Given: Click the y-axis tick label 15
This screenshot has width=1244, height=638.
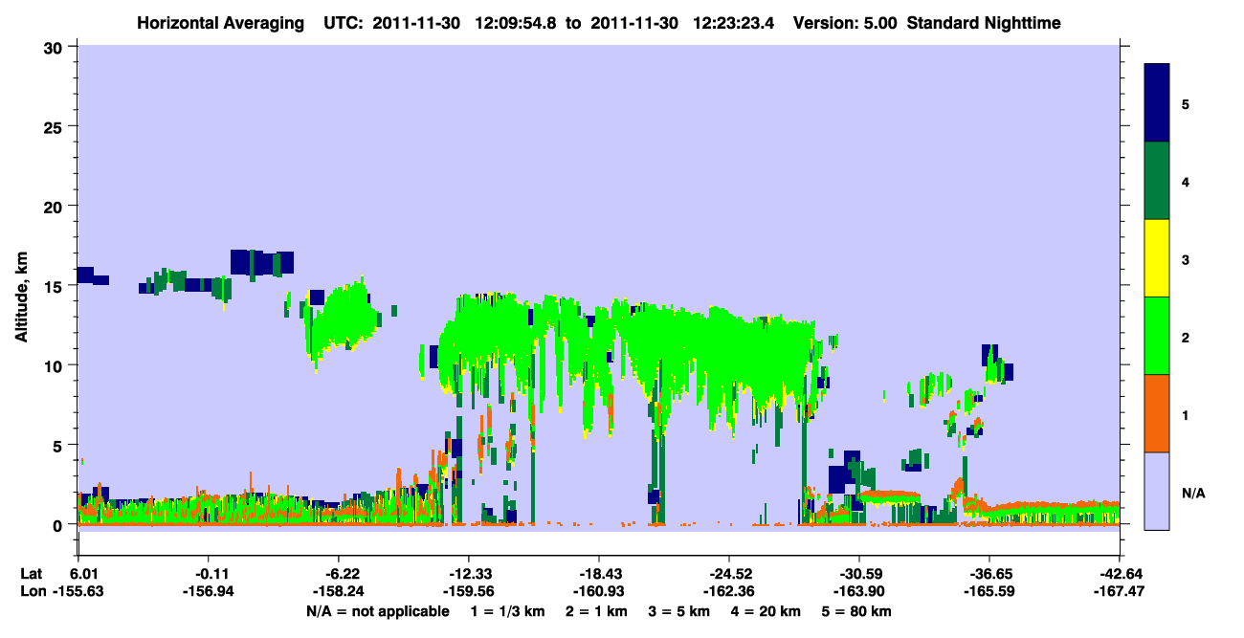Looking at the screenshot, I should 56,285.
